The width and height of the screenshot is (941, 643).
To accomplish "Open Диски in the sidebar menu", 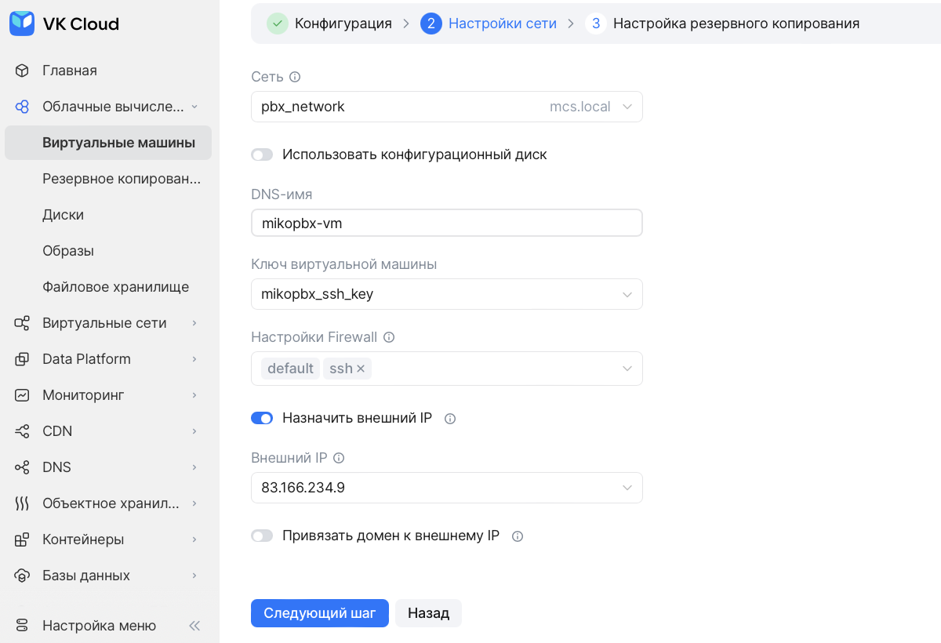I will click(x=63, y=215).
